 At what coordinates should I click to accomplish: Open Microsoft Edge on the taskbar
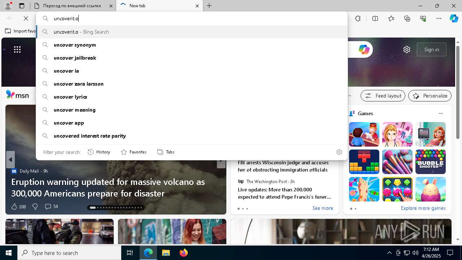(x=148, y=253)
